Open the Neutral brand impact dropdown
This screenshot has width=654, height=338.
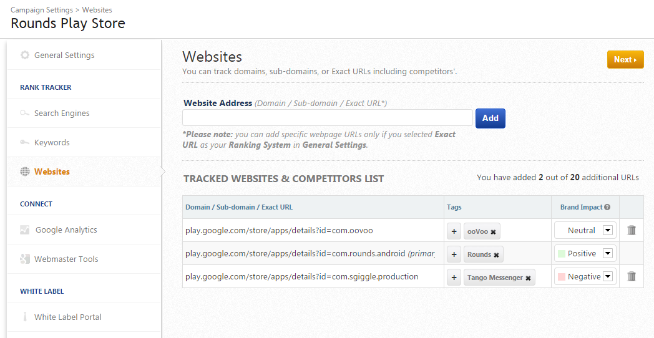click(x=608, y=230)
